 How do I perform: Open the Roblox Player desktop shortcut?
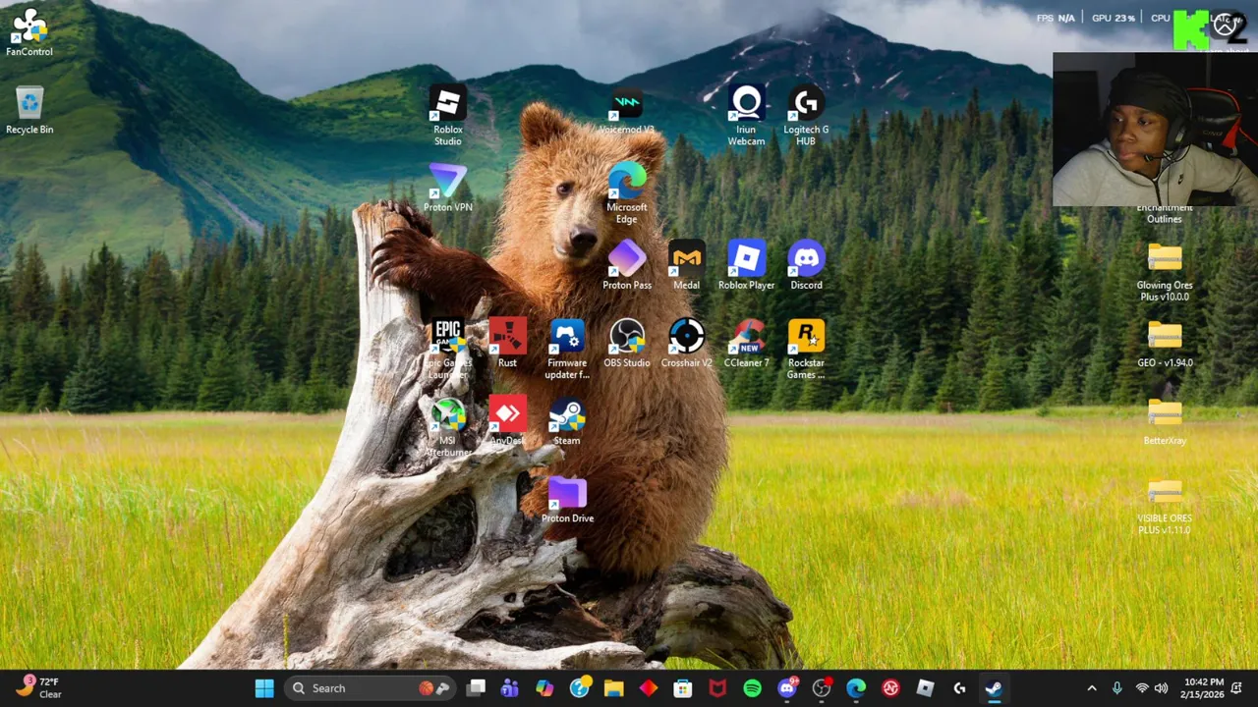[x=746, y=265]
